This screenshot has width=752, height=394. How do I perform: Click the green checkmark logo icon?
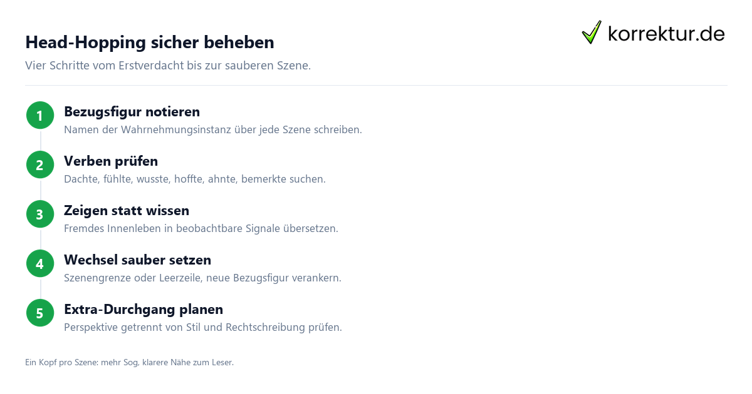tap(592, 33)
